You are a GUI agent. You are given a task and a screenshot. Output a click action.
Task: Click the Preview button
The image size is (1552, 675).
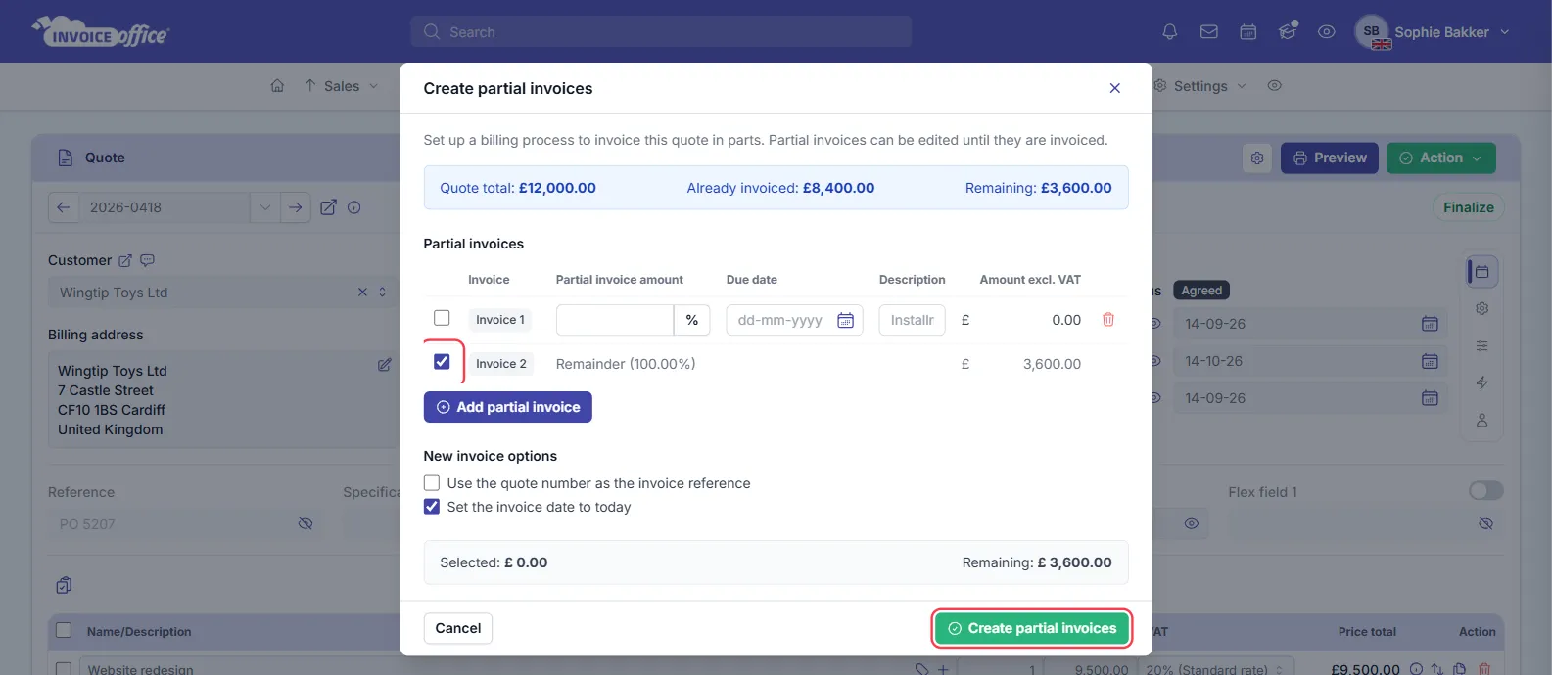coord(1330,157)
